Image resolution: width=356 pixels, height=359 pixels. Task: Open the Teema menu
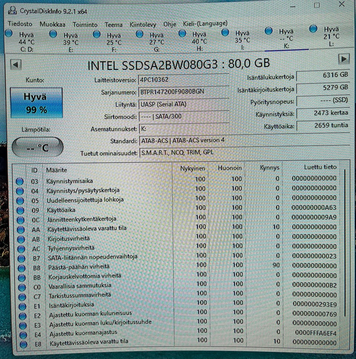(113, 24)
